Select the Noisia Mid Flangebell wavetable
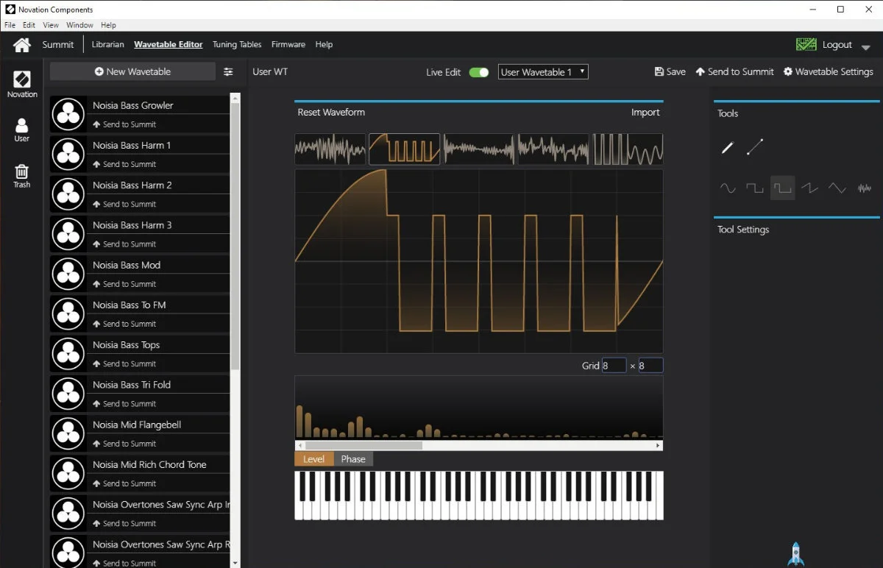The height and width of the screenshot is (568, 883). 140,433
